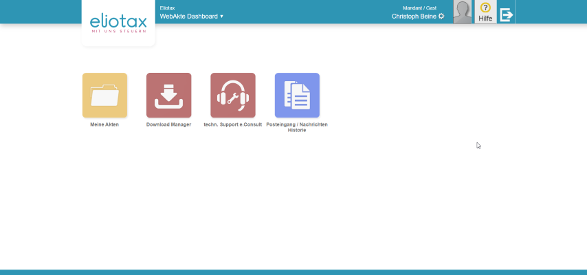The height and width of the screenshot is (275, 587).
Task: Click the Hilfe text label
Action: click(x=485, y=19)
